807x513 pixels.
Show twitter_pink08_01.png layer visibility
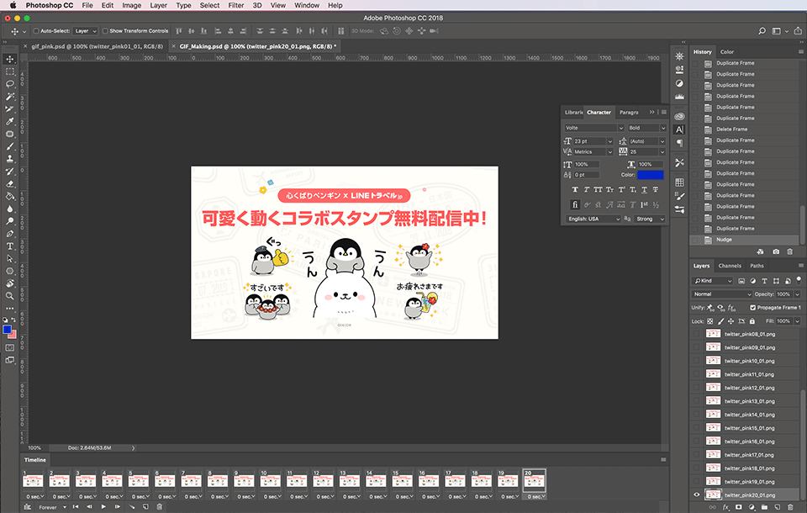click(697, 334)
